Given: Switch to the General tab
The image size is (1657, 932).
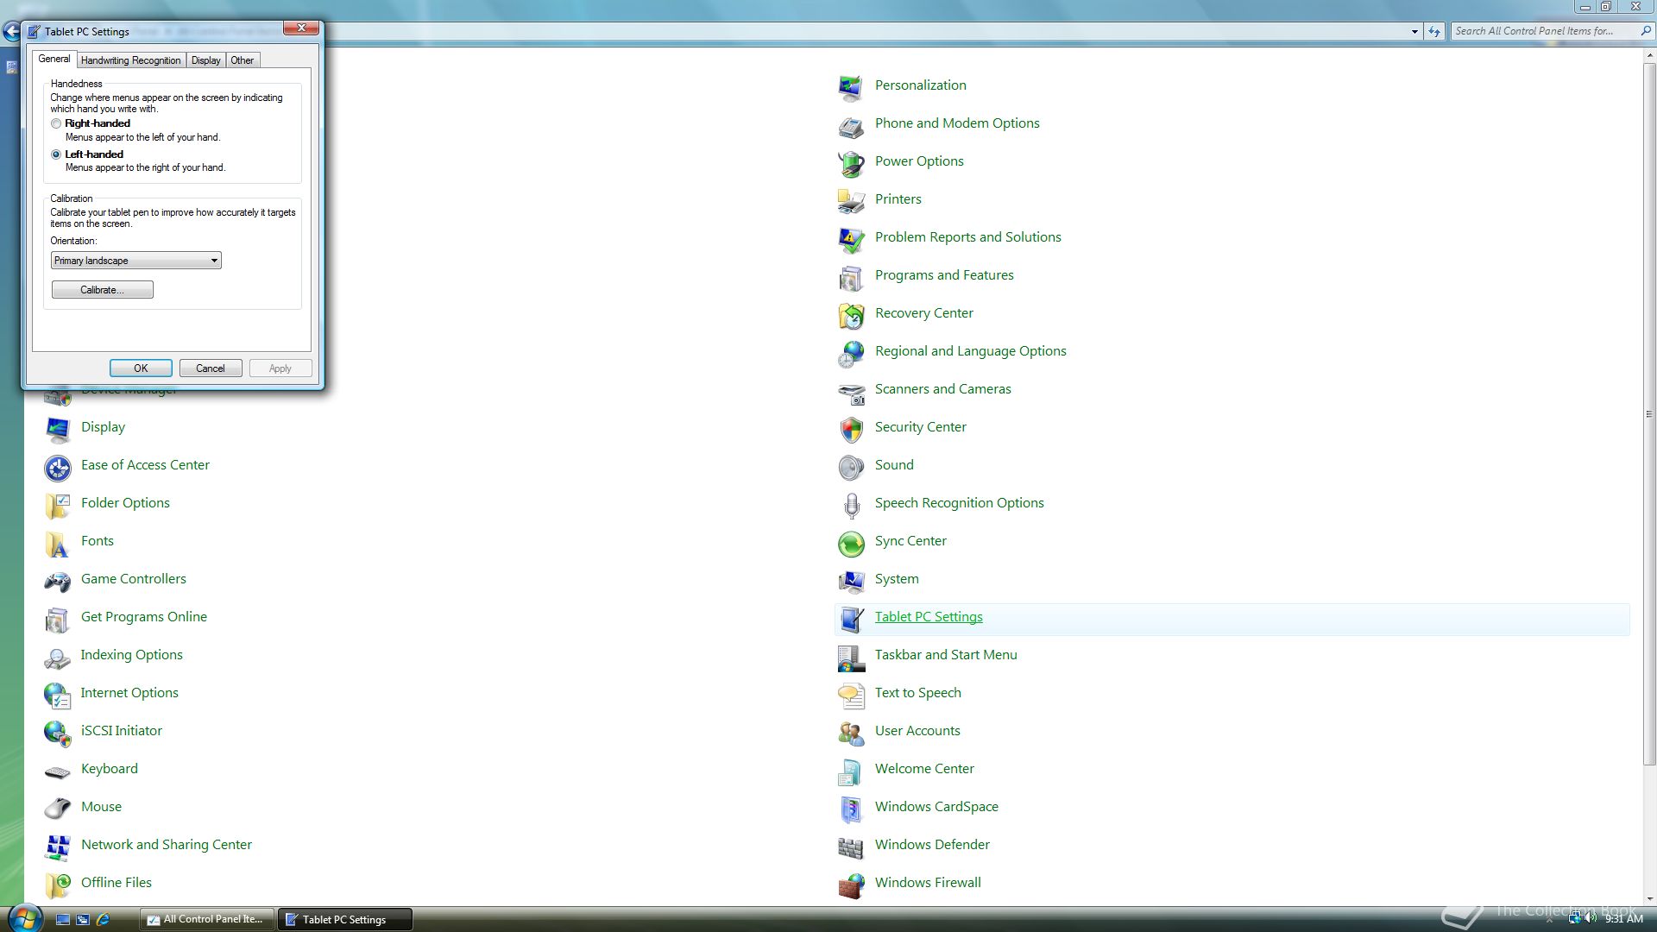Looking at the screenshot, I should coord(54,59).
